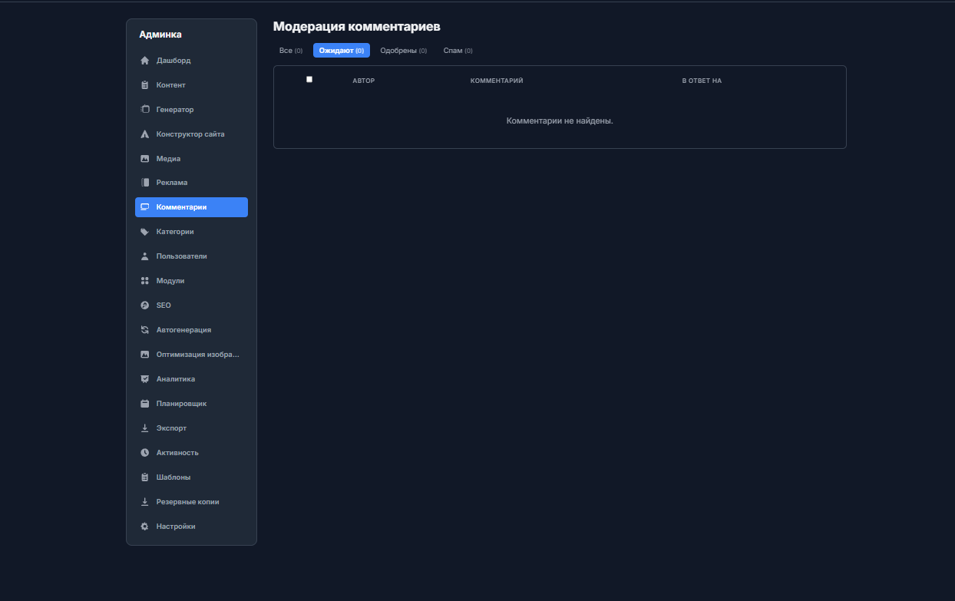Click the Генератор icon in sidebar
Screen dimensions: 955x601
[144, 110]
